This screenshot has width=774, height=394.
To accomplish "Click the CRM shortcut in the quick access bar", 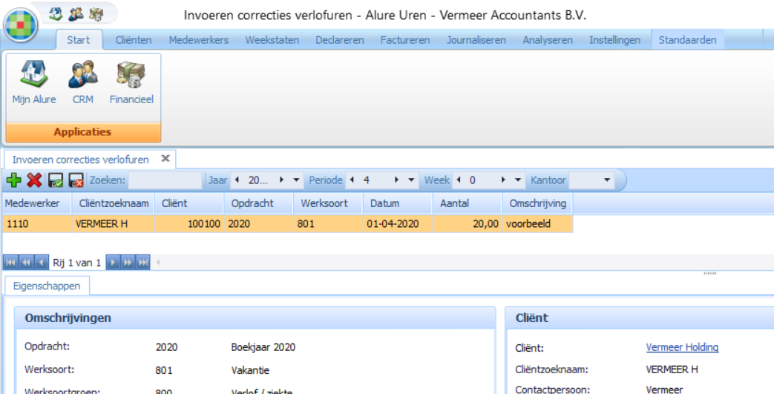I will pyautogui.click(x=76, y=13).
